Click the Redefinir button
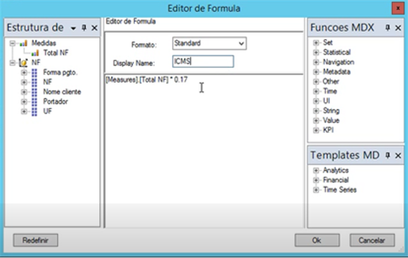The height and width of the screenshot is (258, 408). tap(36, 240)
